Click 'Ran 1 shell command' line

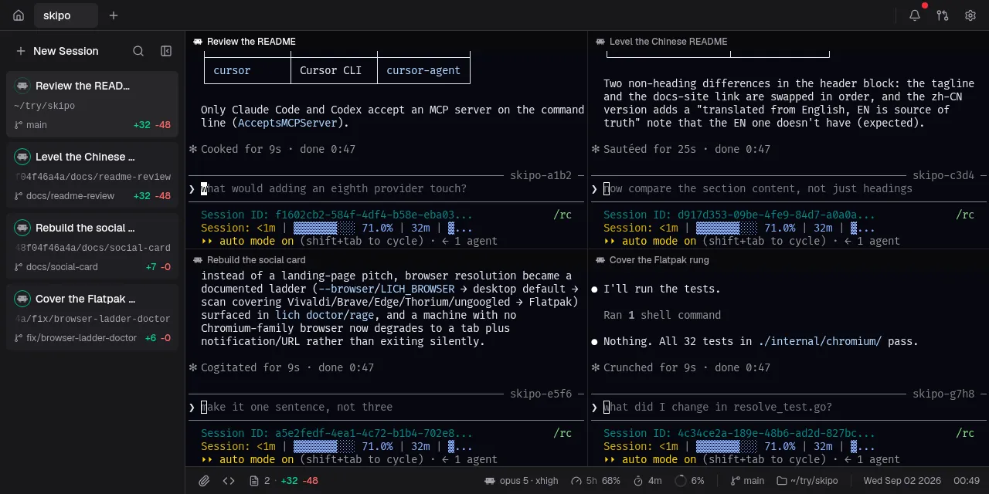(662, 315)
